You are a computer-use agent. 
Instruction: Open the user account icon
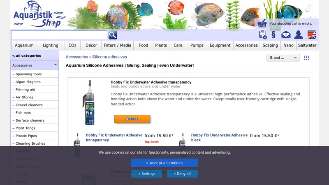(299, 35)
